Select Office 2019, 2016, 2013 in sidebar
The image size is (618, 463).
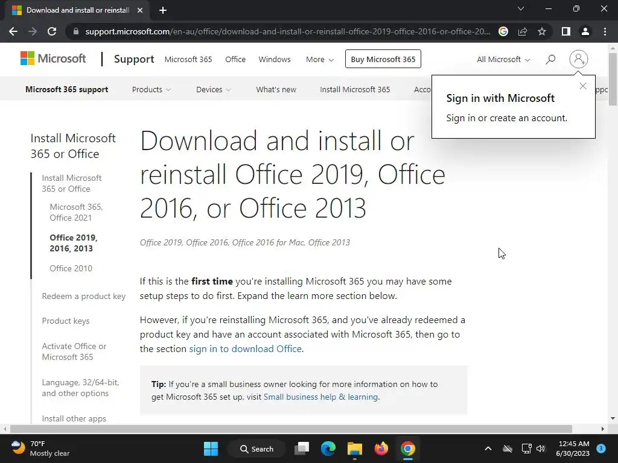74,243
